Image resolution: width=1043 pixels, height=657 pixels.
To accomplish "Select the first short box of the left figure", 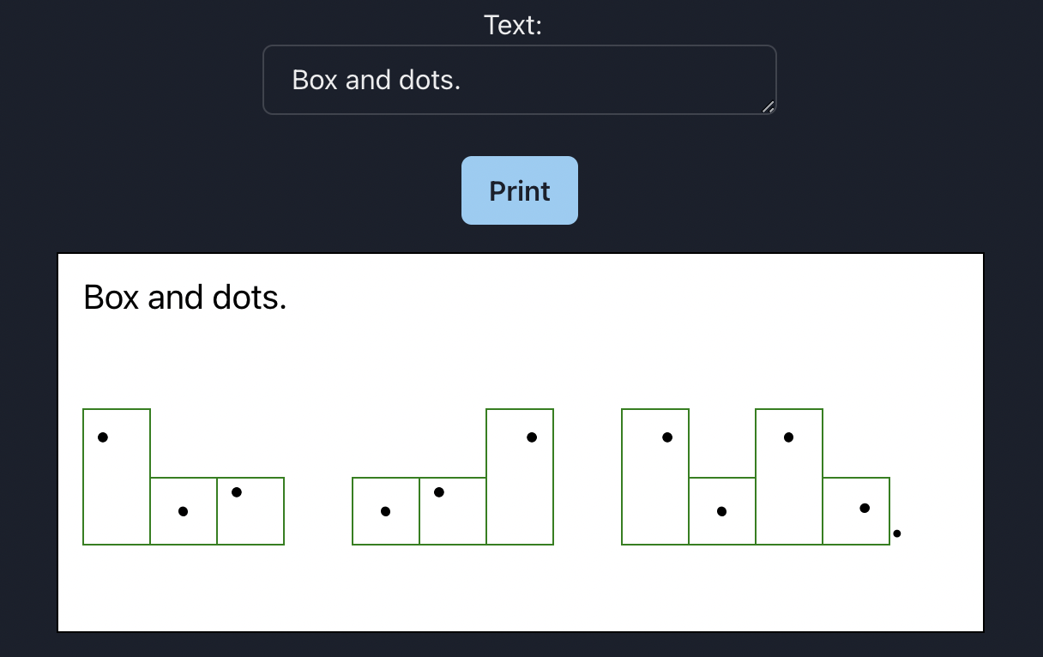I will (183, 510).
